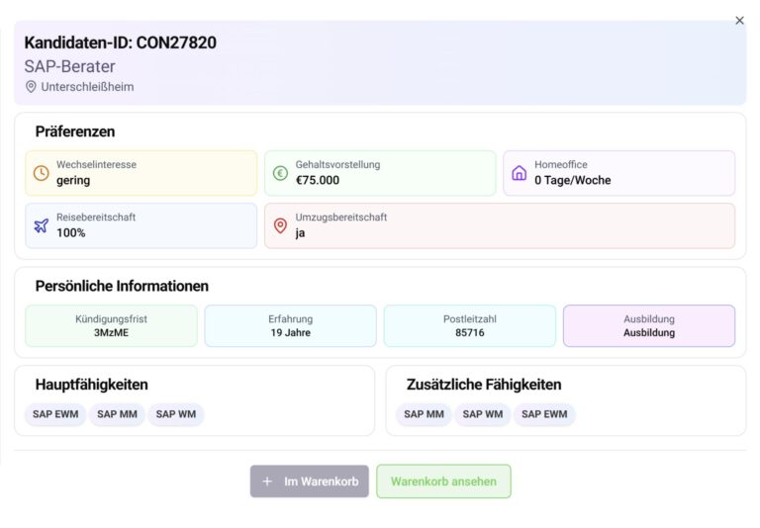Click the euro icon beside Gehaltsvorstellung

pyautogui.click(x=280, y=173)
